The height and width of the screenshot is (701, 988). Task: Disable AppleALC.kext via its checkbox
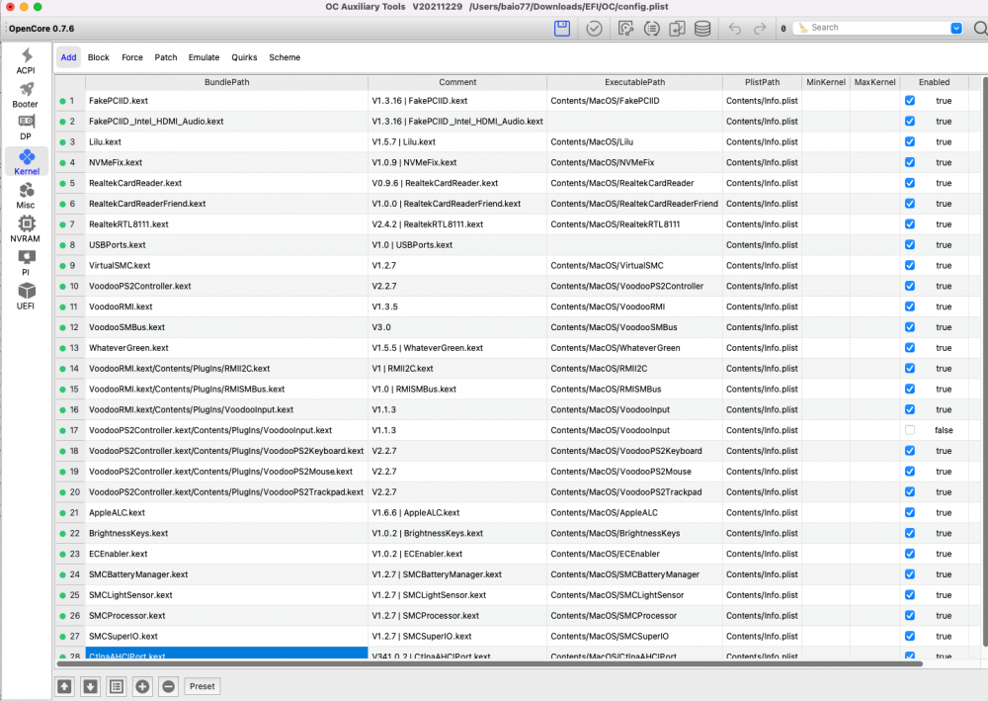pos(910,512)
